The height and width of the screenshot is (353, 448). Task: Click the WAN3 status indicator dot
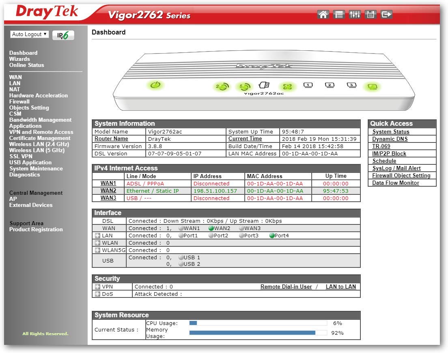tap(241, 228)
